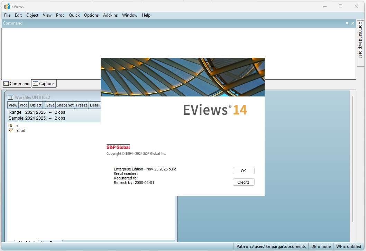Click the Path status bar field

(x=271, y=247)
